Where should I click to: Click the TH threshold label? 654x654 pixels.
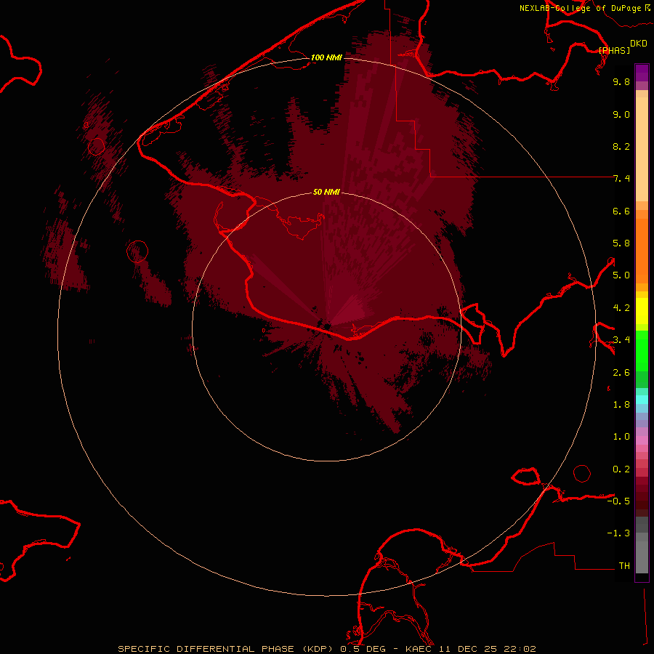624,566
